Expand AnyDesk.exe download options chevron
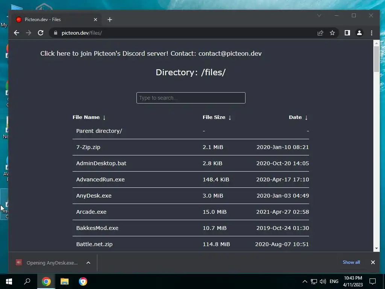Image resolution: width=385 pixels, height=289 pixels. pos(88,263)
